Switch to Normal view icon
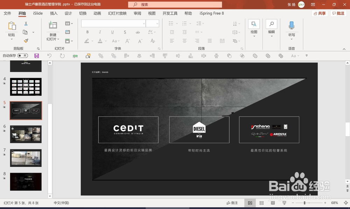The width and height of the screenshot is (350, 209). (x=250, y=203)
